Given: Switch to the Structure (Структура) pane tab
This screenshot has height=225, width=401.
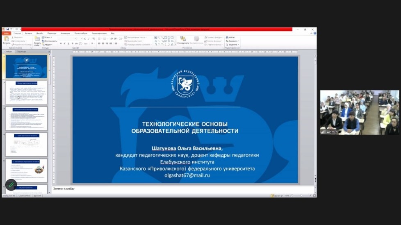Looking at the screenshot, I should coord(22,52).
